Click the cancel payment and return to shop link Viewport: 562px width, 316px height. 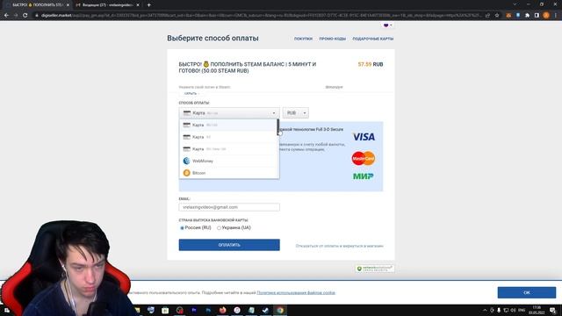point(339,246)
